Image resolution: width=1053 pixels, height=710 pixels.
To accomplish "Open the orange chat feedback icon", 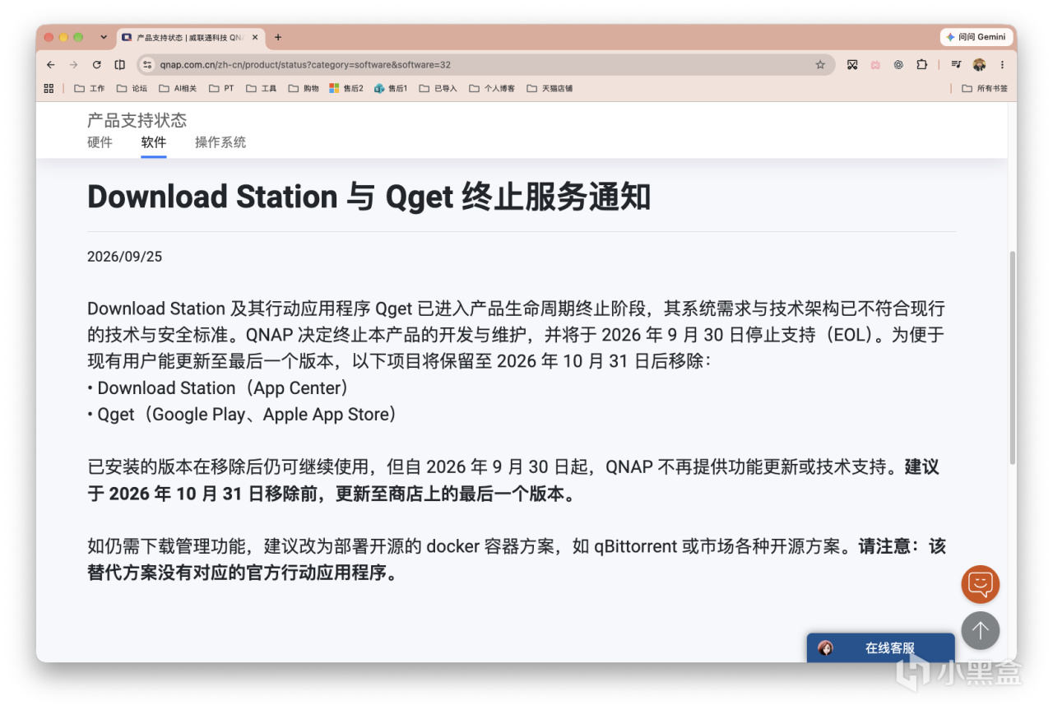I will (981, 585).
